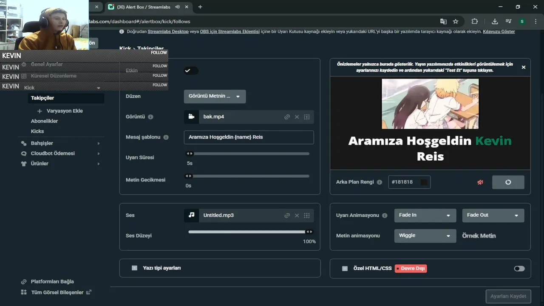Open the Fade Out animation dropdown
The image size is (544, 306).
pyautogui.click(x=493, y=215)
